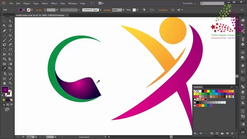Image resolution: width=247 pixels, height=139 pixels.
Task: Select the Perspective Grid tool
Action: (x=10, y=59)
